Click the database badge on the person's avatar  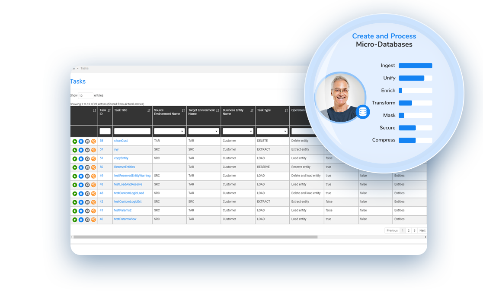coord(363,111)
